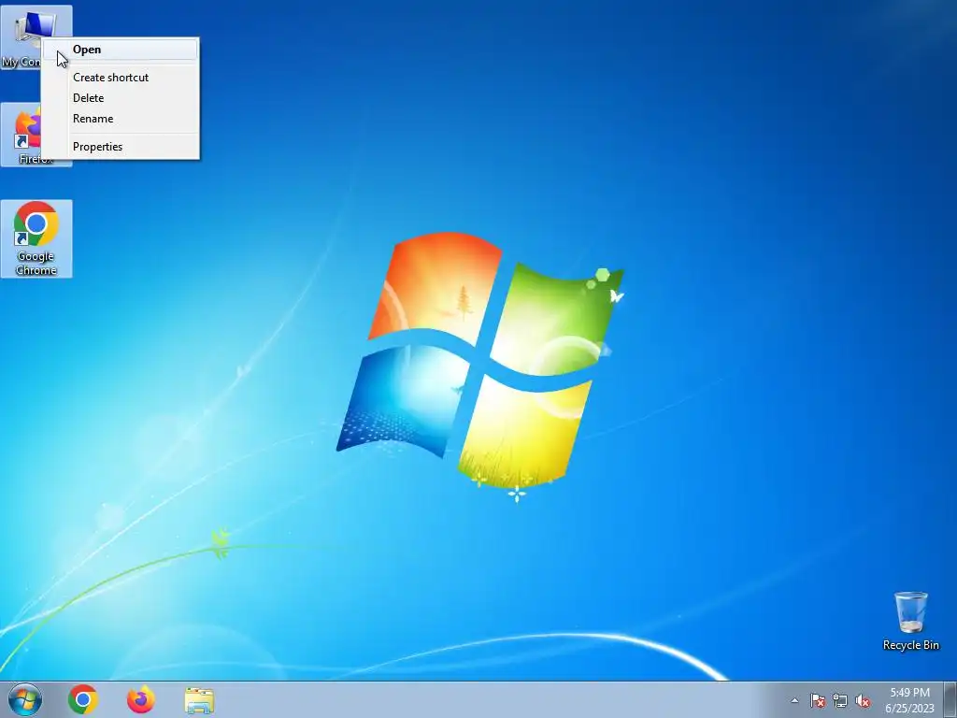Open Action Center flag icon

(x=818, y=700)
